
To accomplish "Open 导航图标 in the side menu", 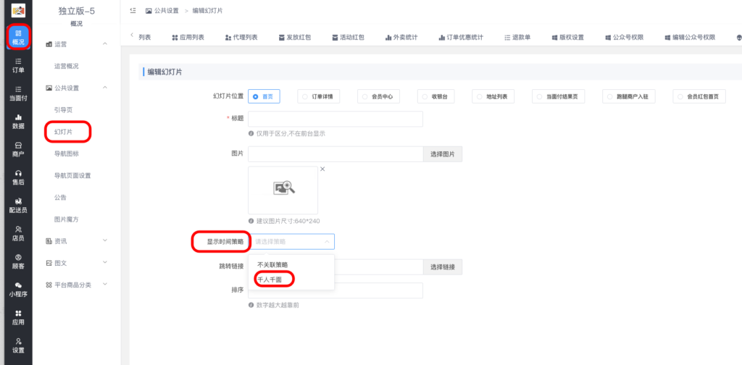I will (66, 154).
